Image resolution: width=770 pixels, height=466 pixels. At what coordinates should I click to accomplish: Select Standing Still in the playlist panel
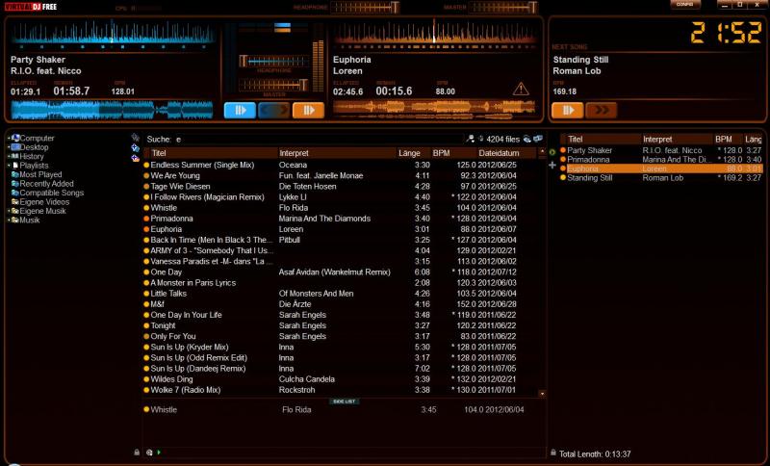tap(590, 178)
